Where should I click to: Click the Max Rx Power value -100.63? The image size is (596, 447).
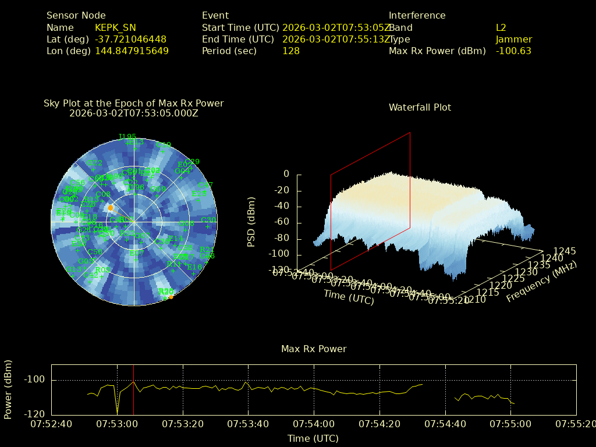513,51
